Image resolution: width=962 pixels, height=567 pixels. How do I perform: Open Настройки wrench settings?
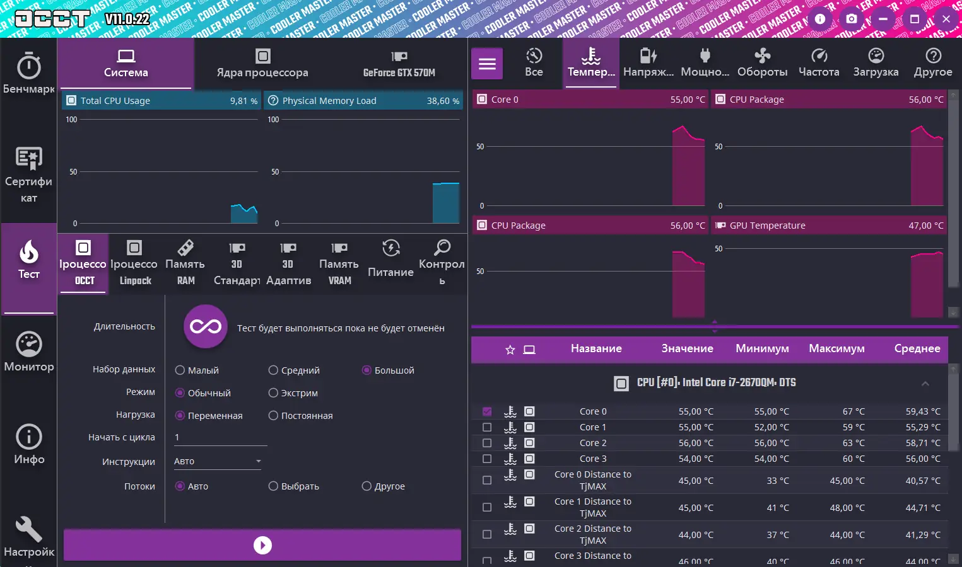click(x=28, y=537)
